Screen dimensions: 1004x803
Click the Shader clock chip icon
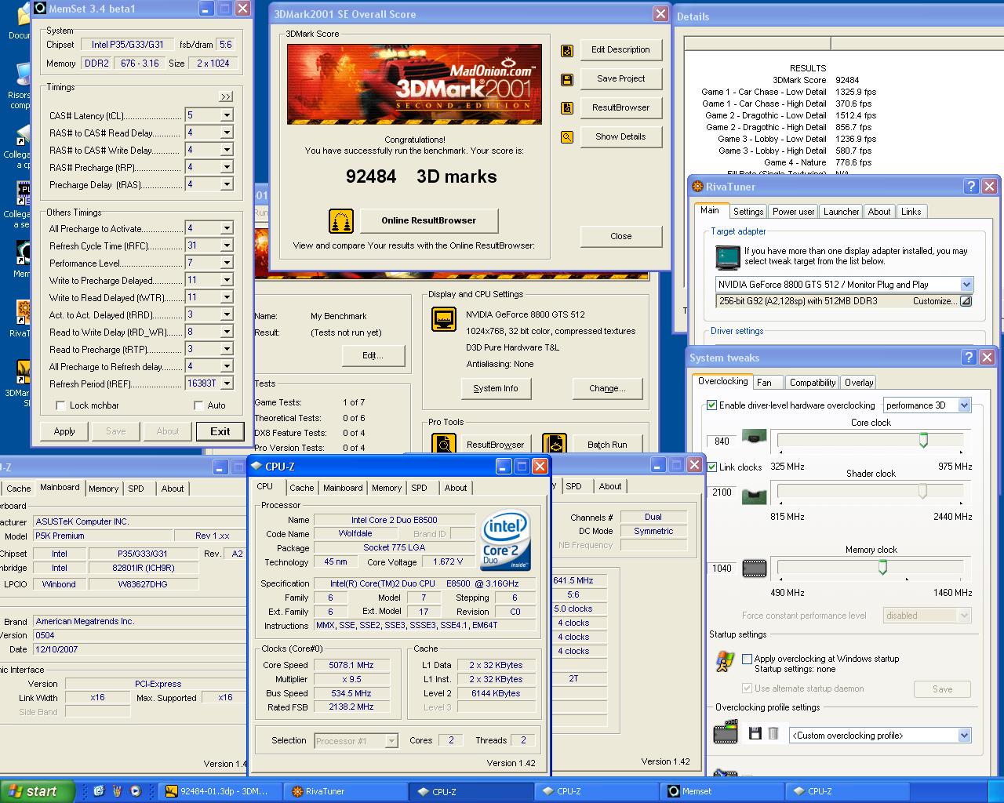coord(755,496)
